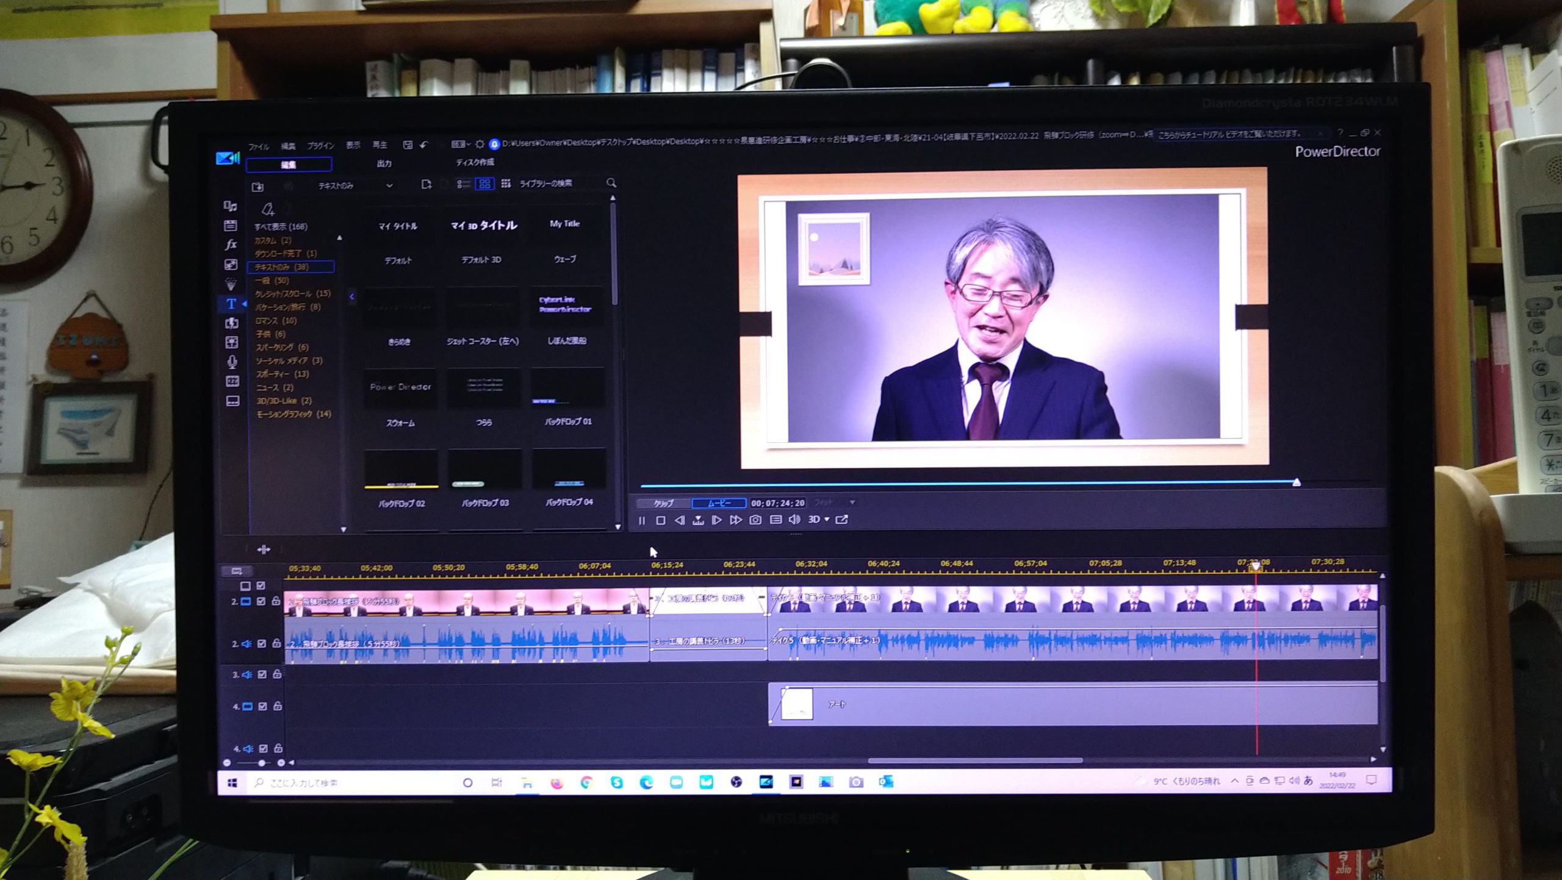Collapse the tag panel with the blue chevron

click(352, 297)
